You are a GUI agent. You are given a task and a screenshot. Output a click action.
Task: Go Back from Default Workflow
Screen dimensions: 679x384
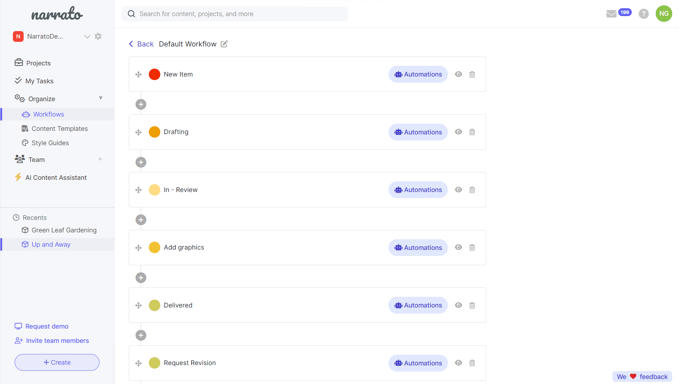pos(141,44)
